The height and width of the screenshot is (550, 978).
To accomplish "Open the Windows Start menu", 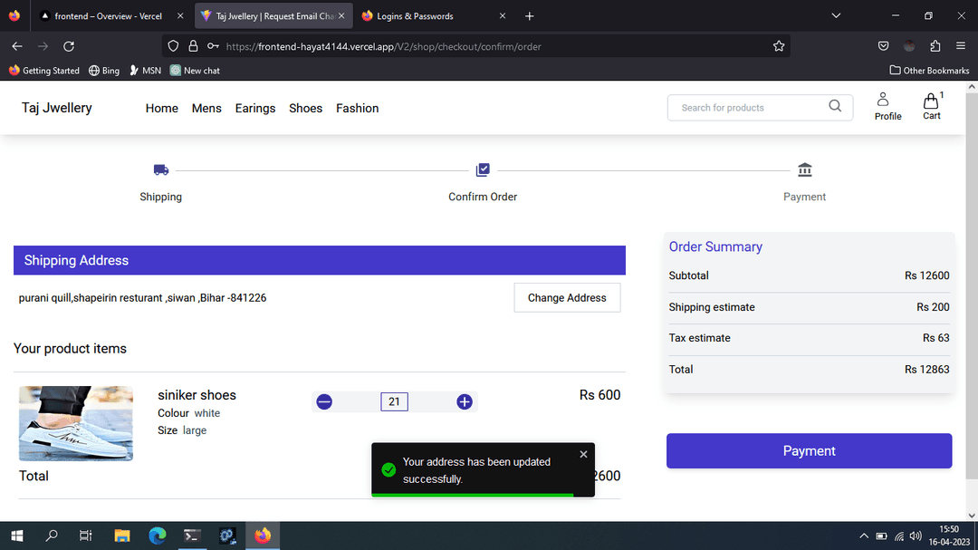I will [17, 536].
